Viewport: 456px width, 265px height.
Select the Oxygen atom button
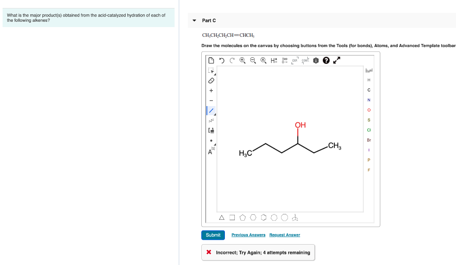tap(369, 110)
